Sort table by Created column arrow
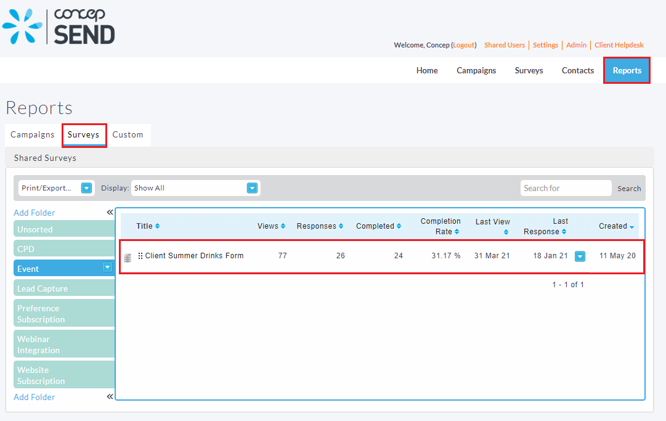666x421 pixels. [631, 227]
